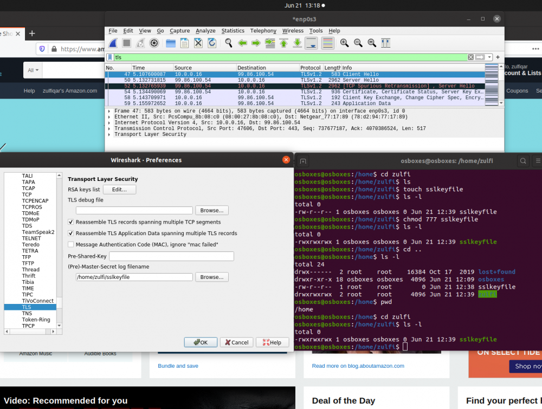Open the display filter history dropdown
This screenshot has width=542, height=409.
490,57
